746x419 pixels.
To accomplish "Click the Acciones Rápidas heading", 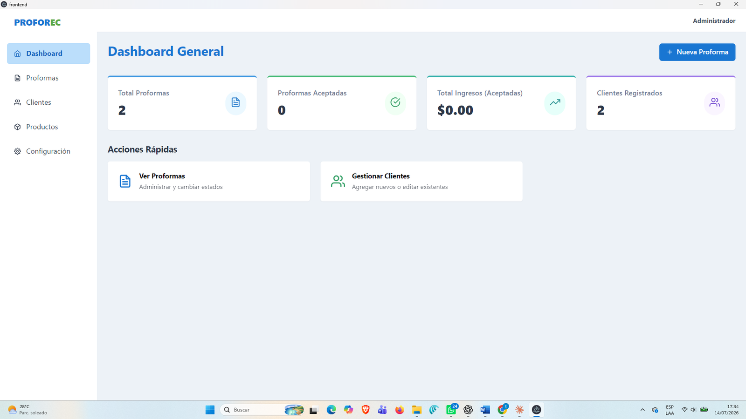I will (142, 149).
